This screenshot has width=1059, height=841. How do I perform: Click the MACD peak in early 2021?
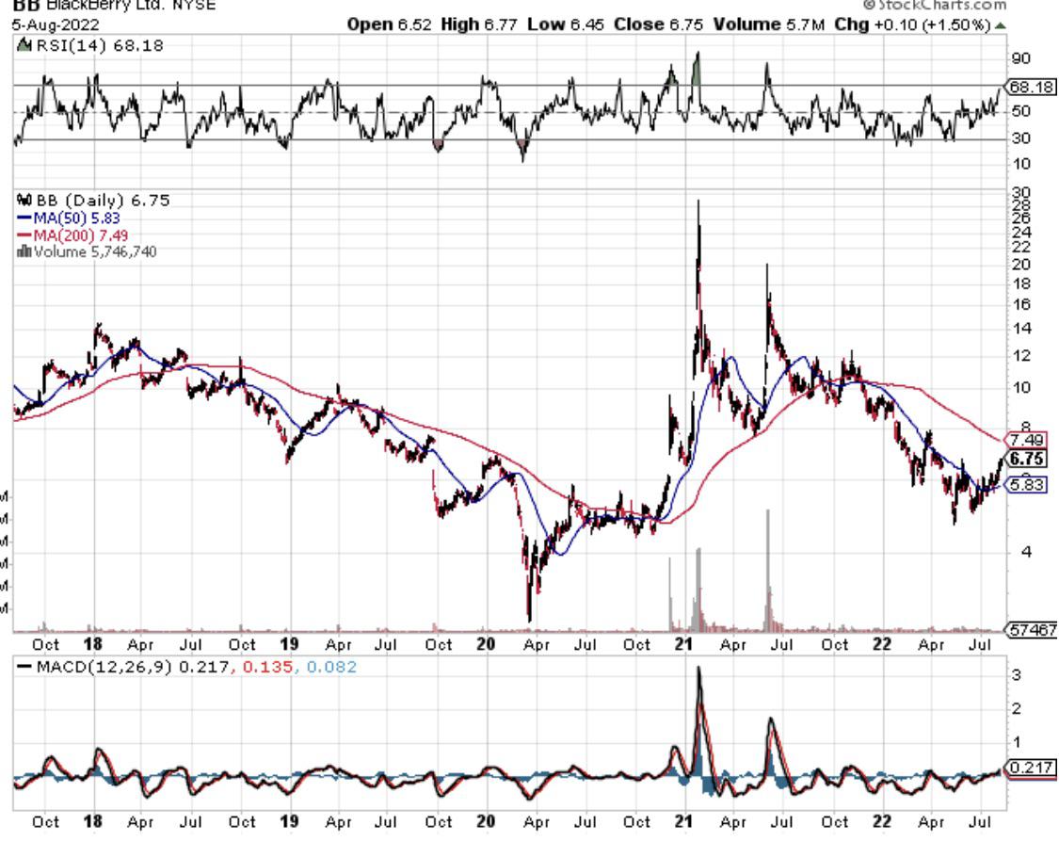point(699,671)
